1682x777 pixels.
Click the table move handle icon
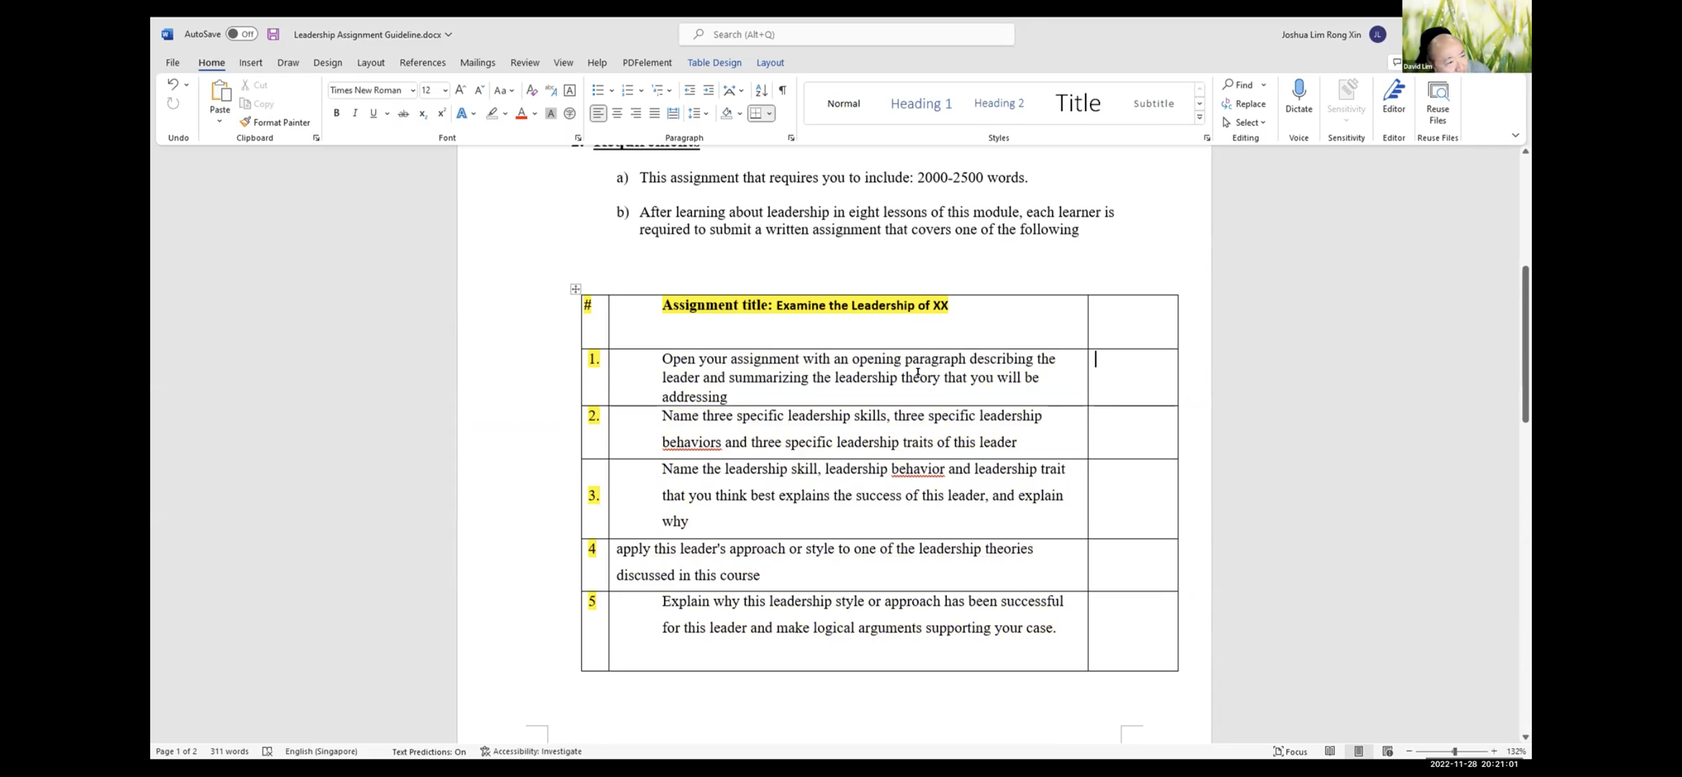[x=575, y=288]
